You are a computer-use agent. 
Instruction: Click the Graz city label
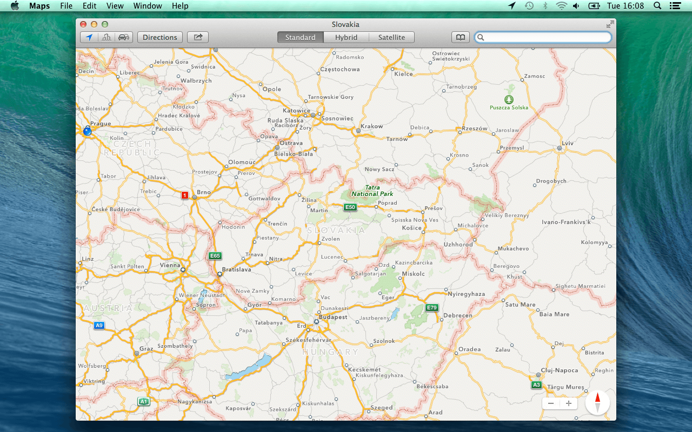(147, 349)
